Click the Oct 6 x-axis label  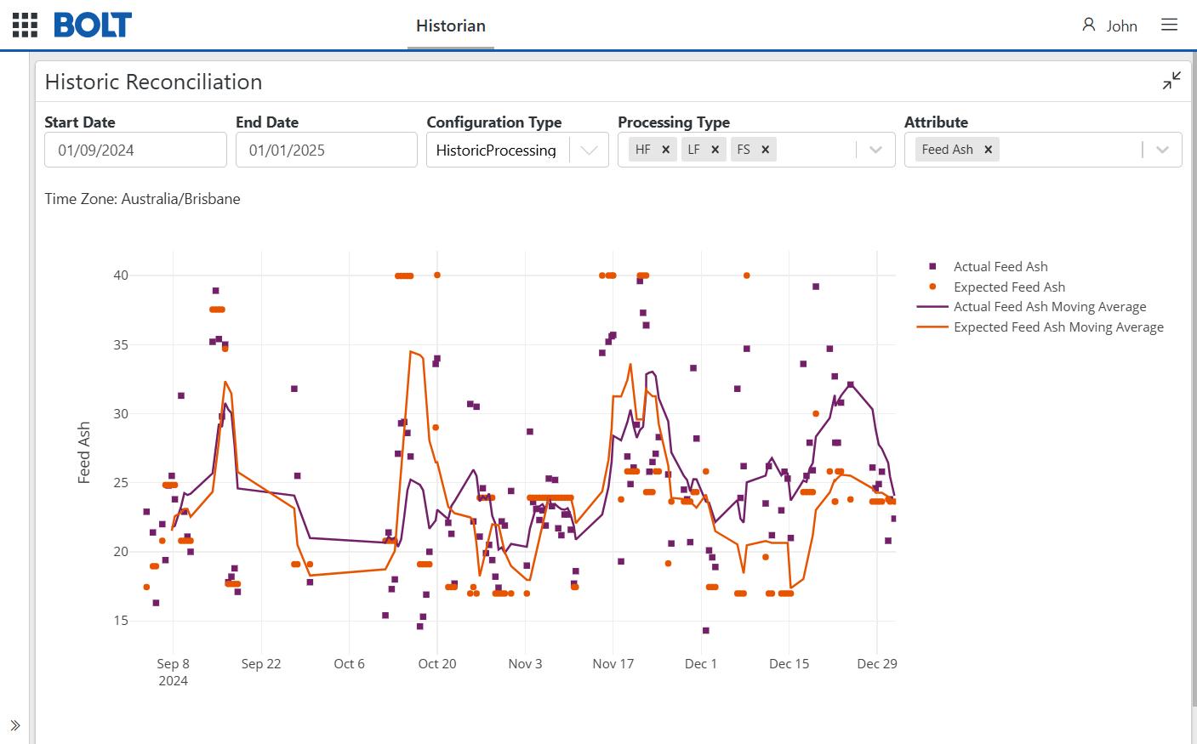[349, 664]
